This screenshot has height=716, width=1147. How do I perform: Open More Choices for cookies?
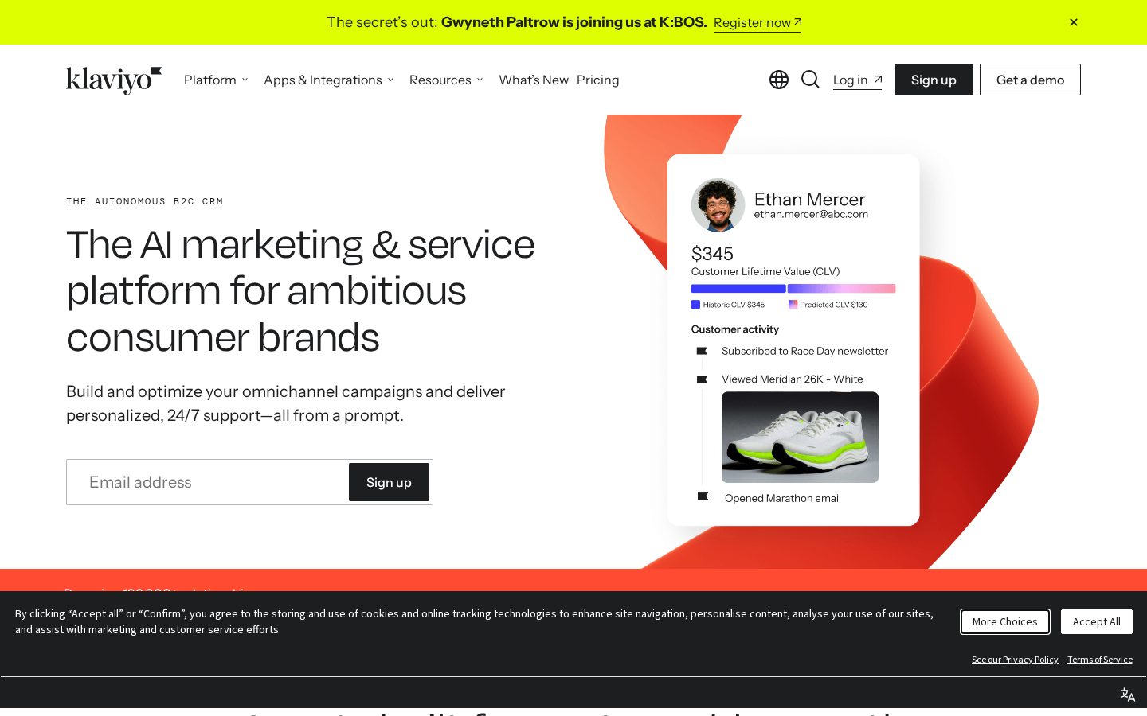click(1005, 621)
